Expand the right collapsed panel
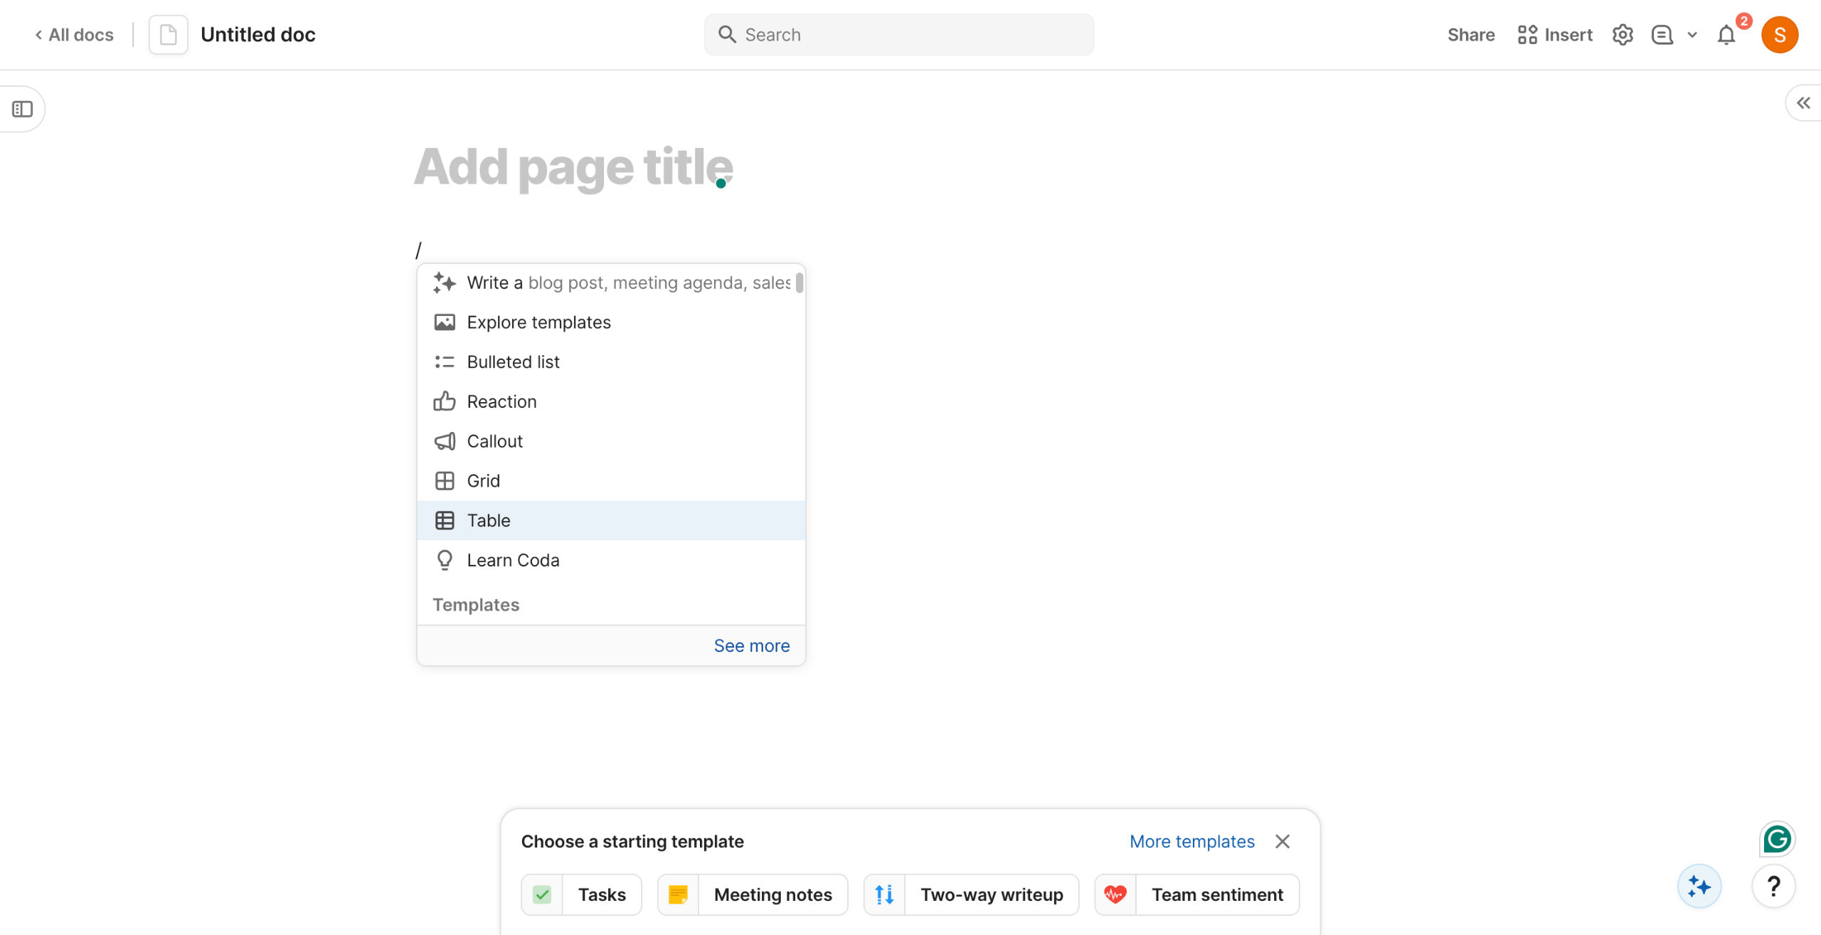Viewport: 1821px width, 935px height. click(x=1803, y=103)
